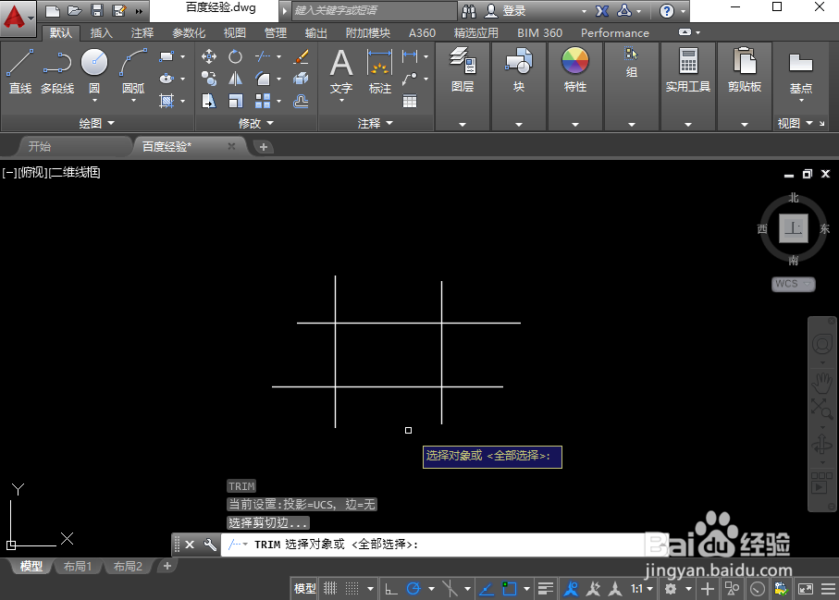Screen dimensions: 839x600
Task: Select the Arc (圆弧) tool
Action: 133,71
